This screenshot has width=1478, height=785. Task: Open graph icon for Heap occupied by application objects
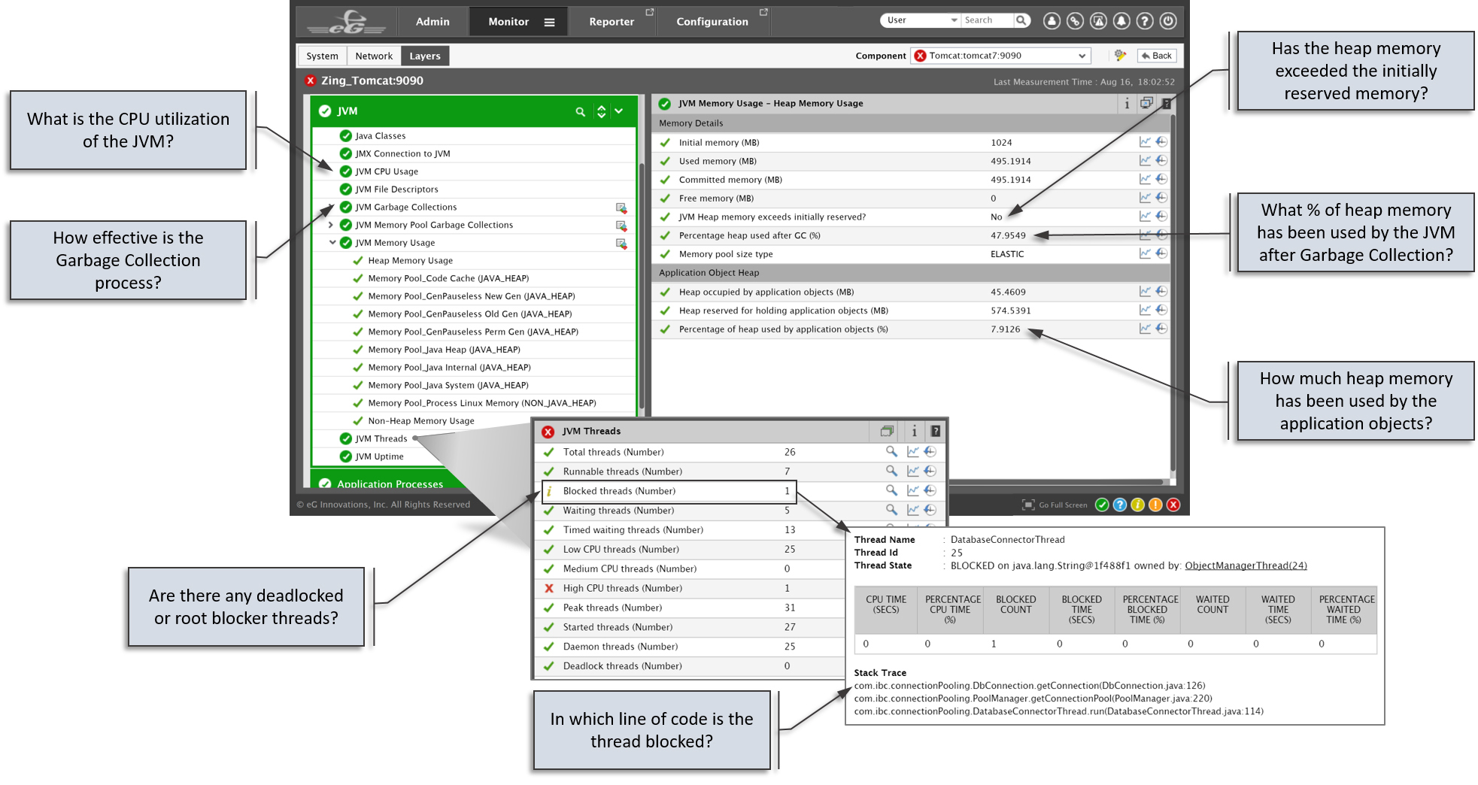(x=1145, y=292)
